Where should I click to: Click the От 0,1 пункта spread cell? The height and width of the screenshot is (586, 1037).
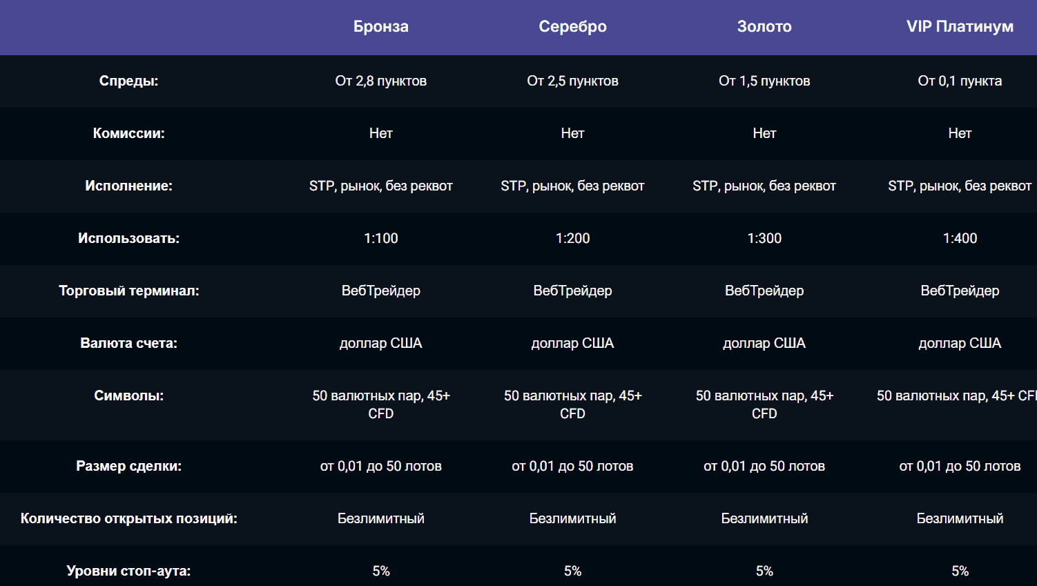960,81
